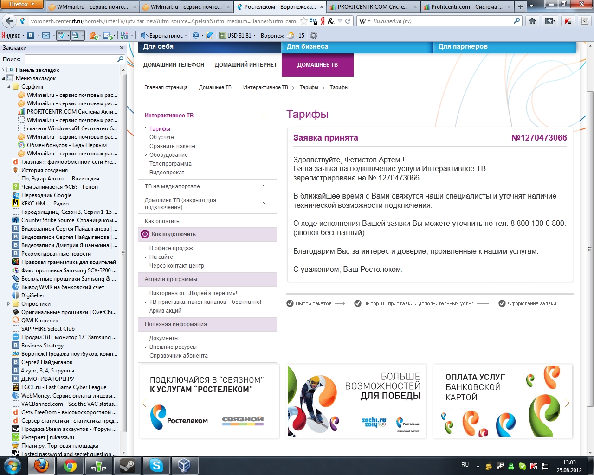Open a new browser tab
This screenshot has height=475, width=594.
[x=521, y=7]
